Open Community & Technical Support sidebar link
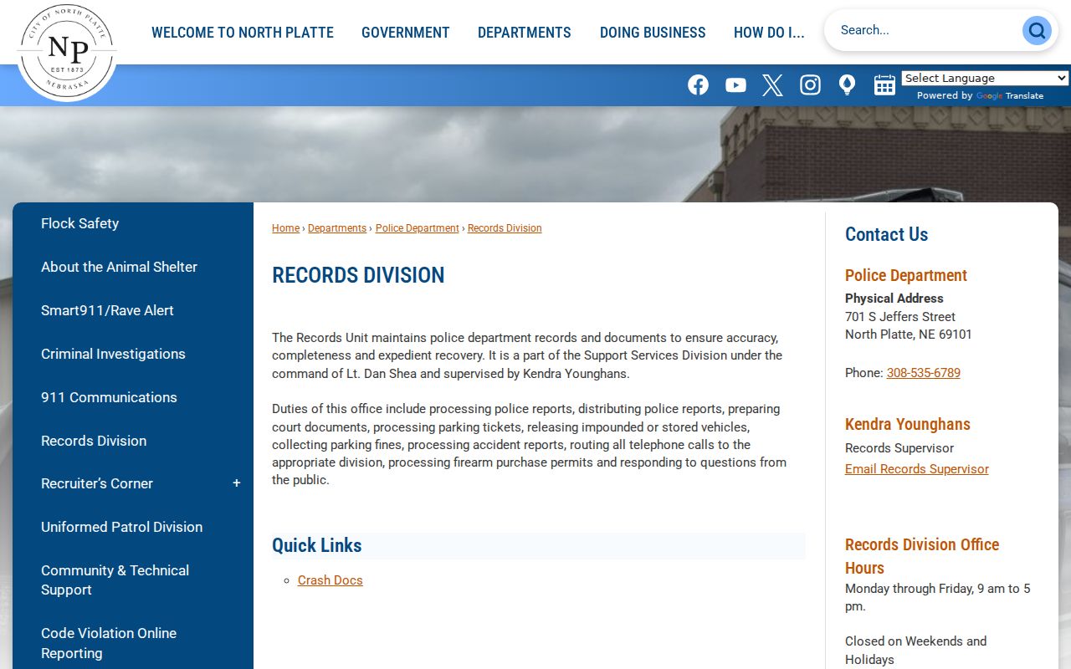Screen dimensions: 1071x669 point(115,580)
